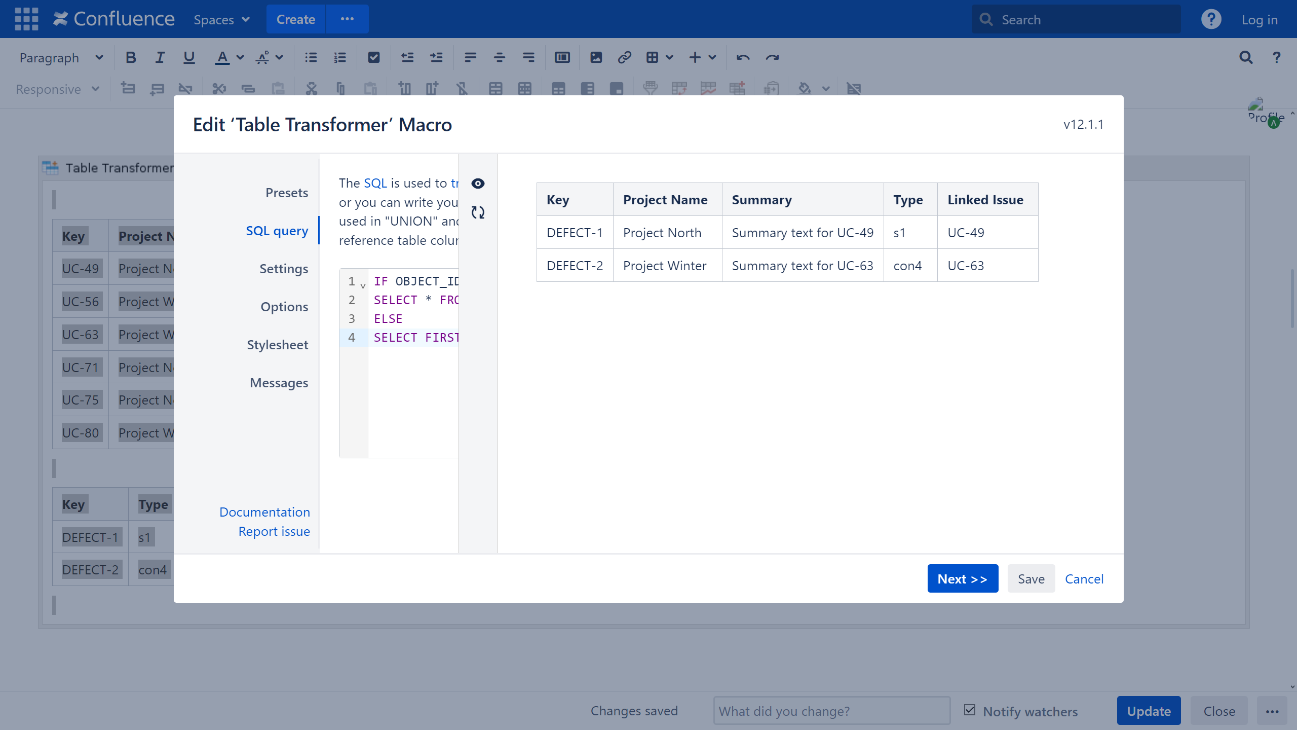Toggle the preview eye icon
Image resolution: width=1297 pixels, height=730 pixels.
tap(478, 184)
